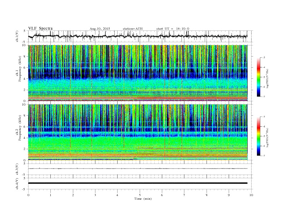
Task: Select the "Aug.10, 2015" date text
Action: (x=100, y=29)
